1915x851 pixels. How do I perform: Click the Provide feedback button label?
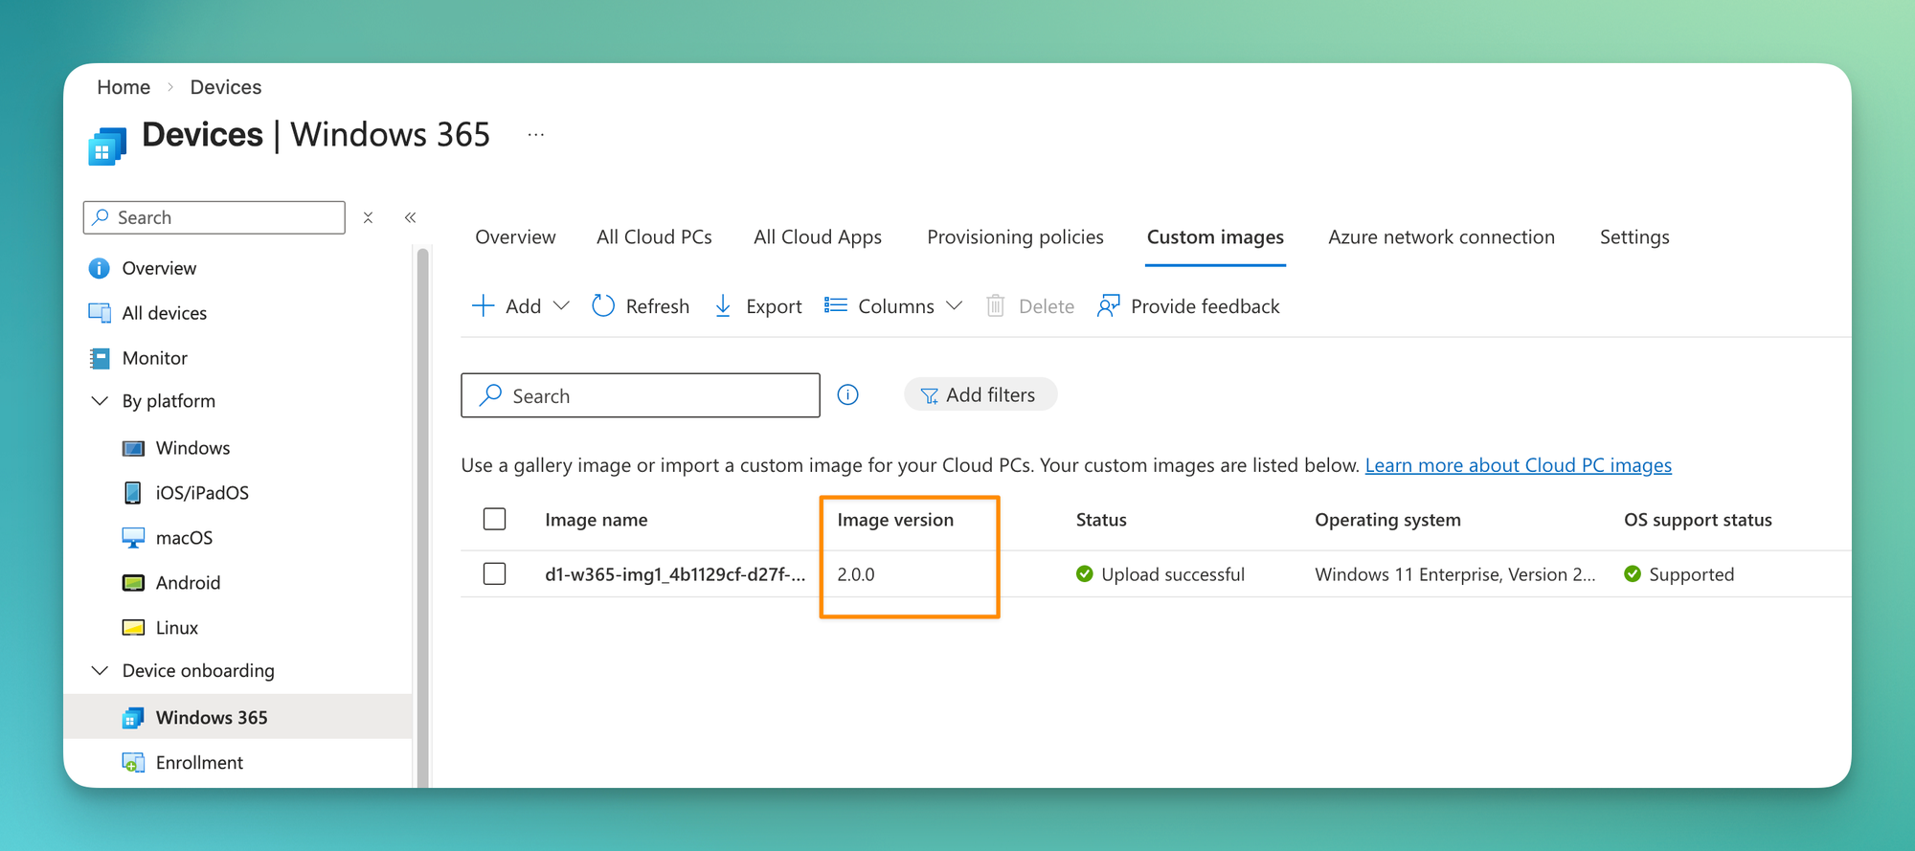[1205, 306]
